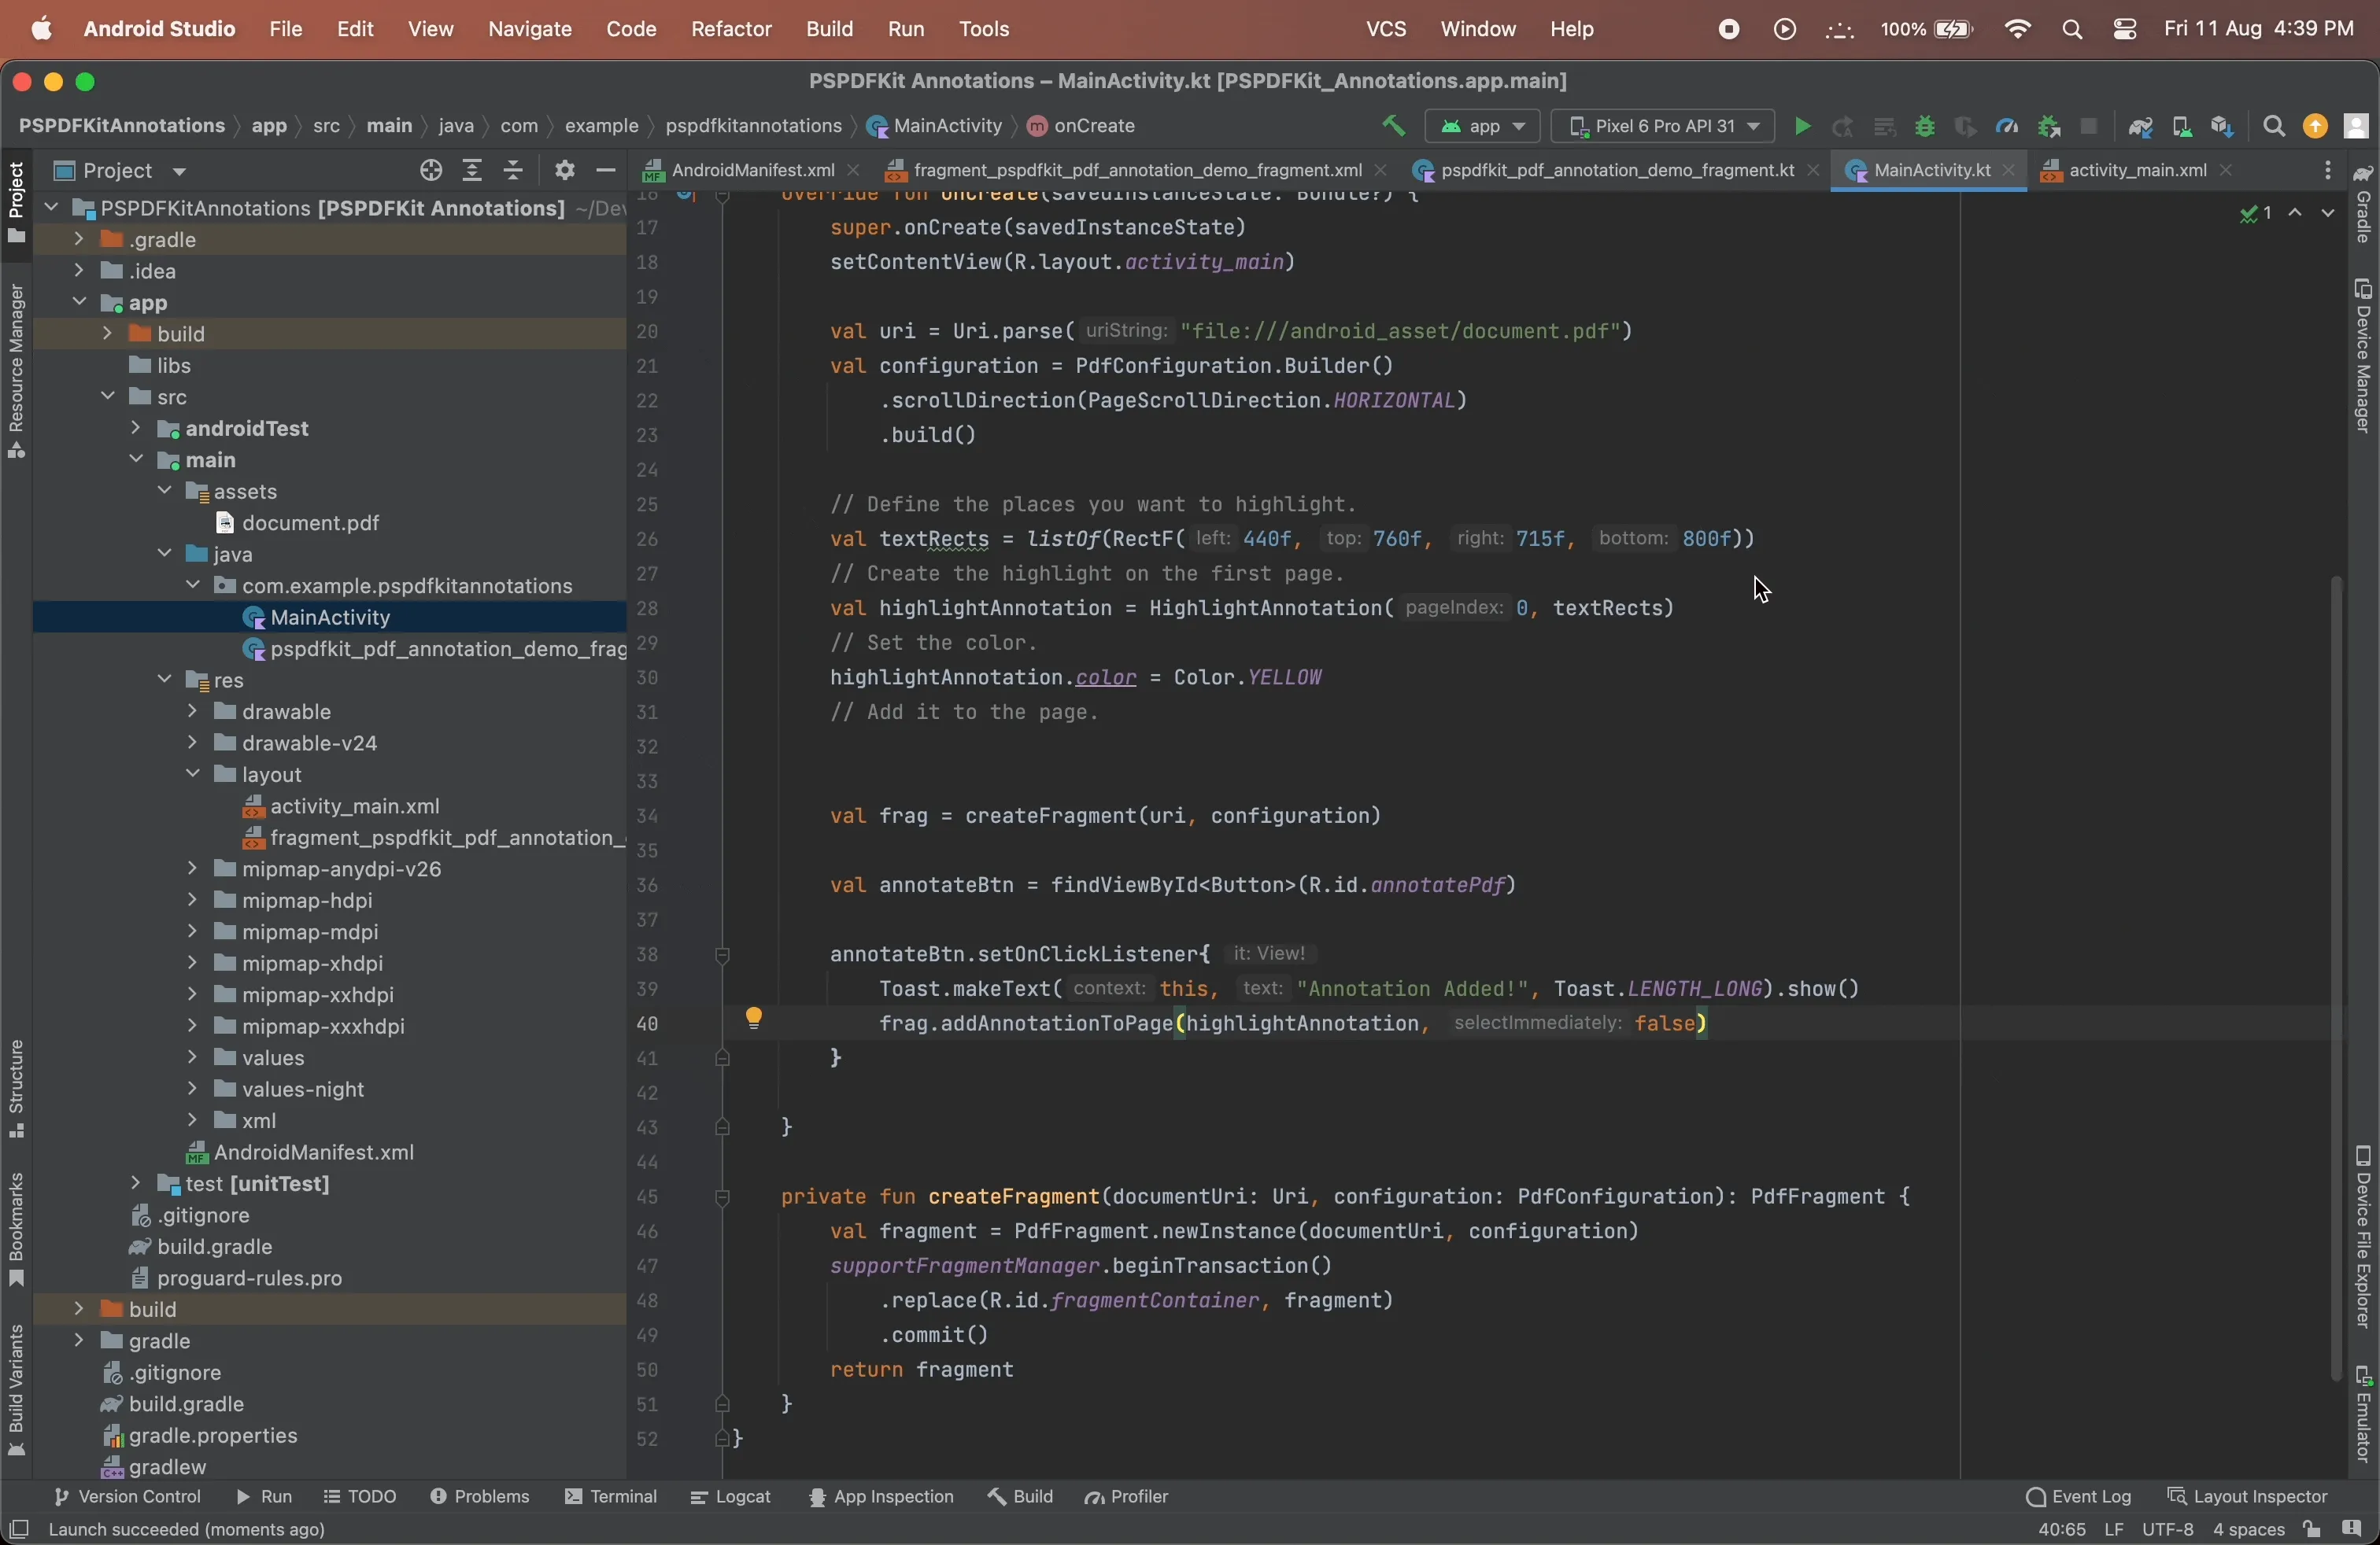Open SDK Manager cube icon

[2222, 127]
